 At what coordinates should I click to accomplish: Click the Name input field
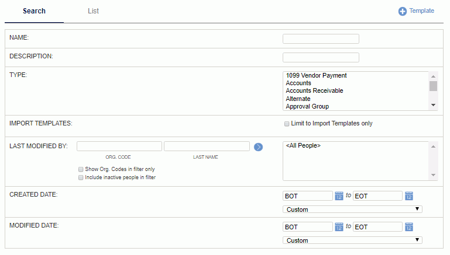point(321,39)
